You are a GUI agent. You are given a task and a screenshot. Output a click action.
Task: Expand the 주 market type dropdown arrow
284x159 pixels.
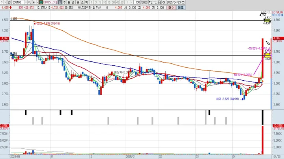tap(5, 2)
